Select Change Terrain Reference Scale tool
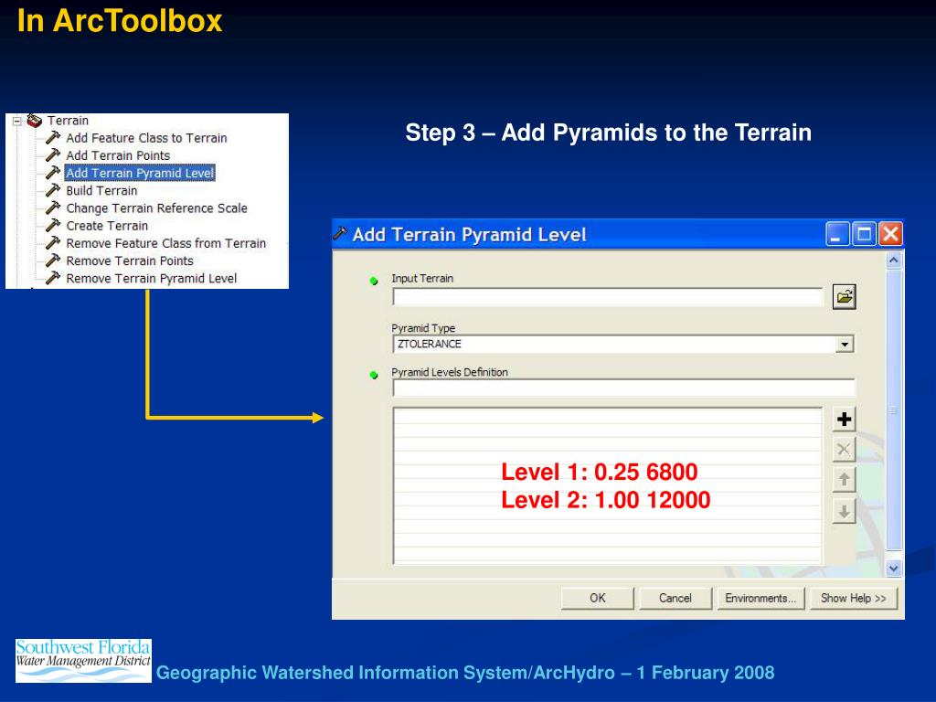936x702 pixels. pyautogui.click(x=156, y=208)
